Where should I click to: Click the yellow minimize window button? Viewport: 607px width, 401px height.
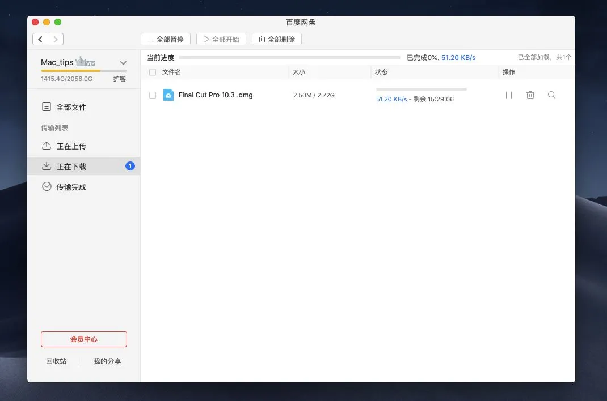(x=47, y=22)
